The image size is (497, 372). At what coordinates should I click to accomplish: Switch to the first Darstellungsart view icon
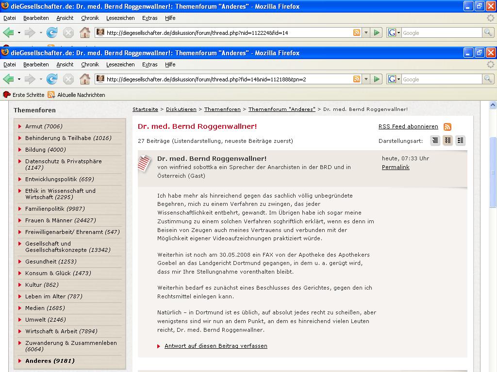coord(435,140)
